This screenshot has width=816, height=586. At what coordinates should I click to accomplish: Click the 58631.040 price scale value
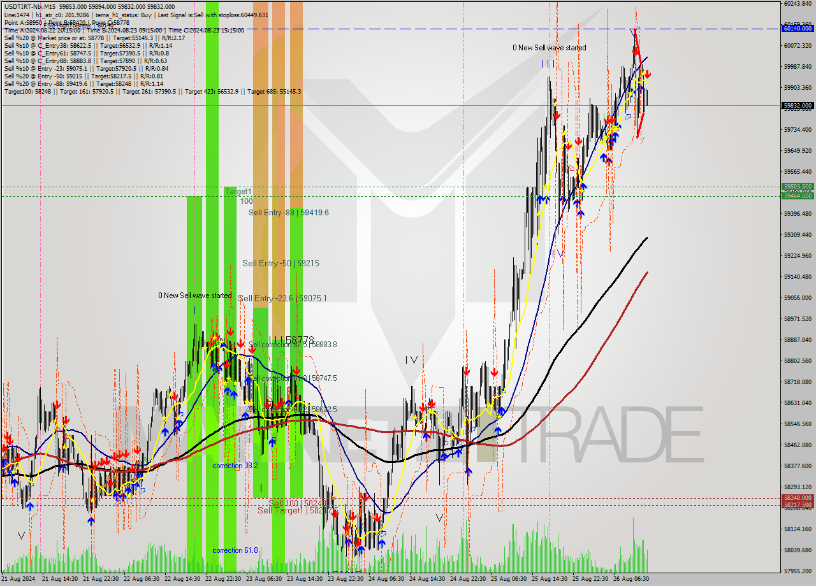[x=798, y=403]
